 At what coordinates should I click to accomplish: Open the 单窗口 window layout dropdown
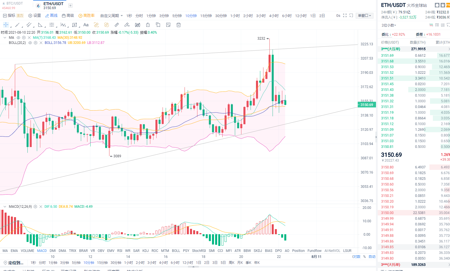click(365, 16)
